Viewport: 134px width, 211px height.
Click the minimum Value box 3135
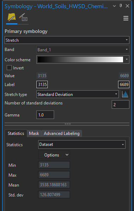click(42, 76)
